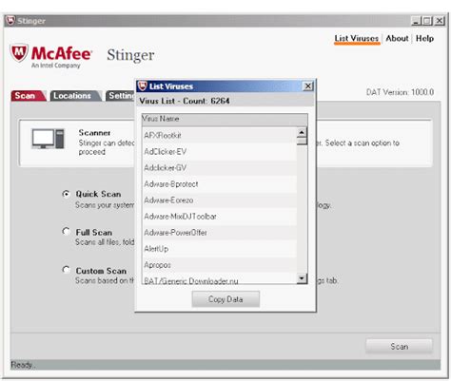This screenshot has height=381, width=451.
Task: Select Adclicker-GV in the virus list
Action: [220, 167]
